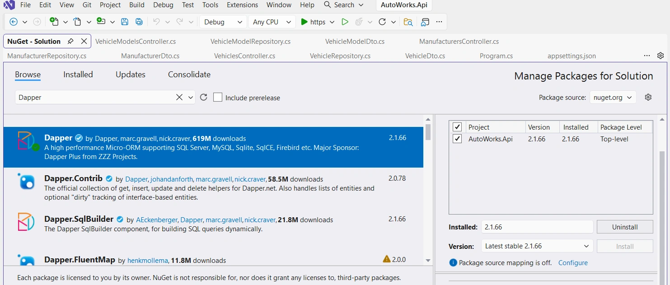Click the New Project toolbar icon
Image resolution: width=670 pixels, height=285 pixels.
[54, 22]
